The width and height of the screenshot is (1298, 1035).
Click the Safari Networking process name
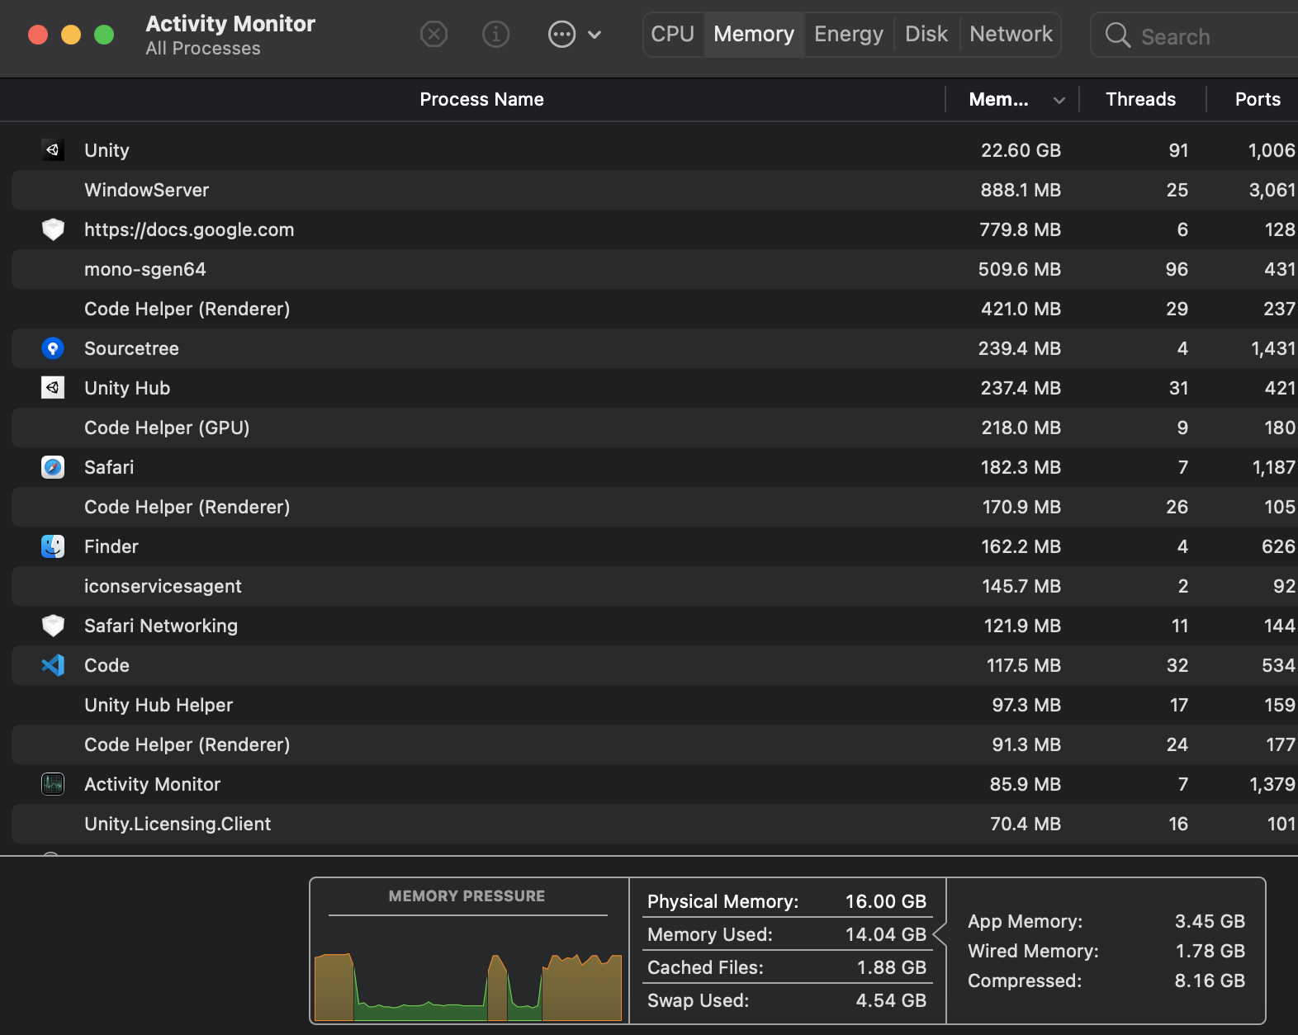pos(161,626)
